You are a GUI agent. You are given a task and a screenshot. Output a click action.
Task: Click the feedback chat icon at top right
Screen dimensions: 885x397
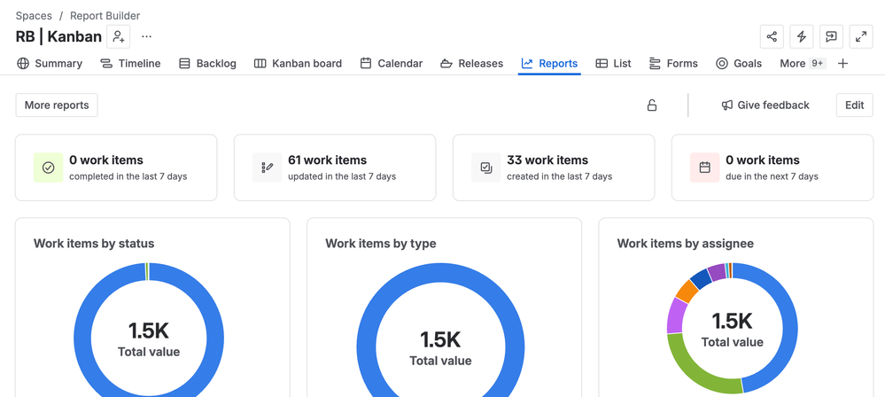click(831, 36)
